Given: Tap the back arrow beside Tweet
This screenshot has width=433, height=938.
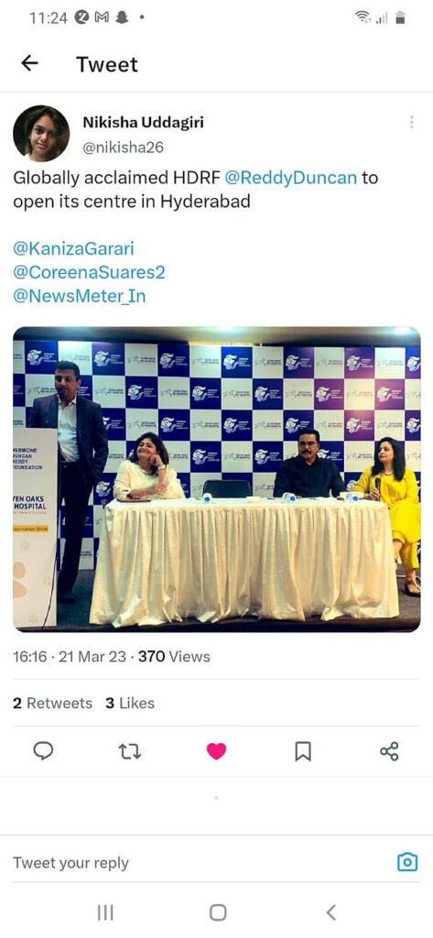Looking at the screenshot, I should [29, 63].
